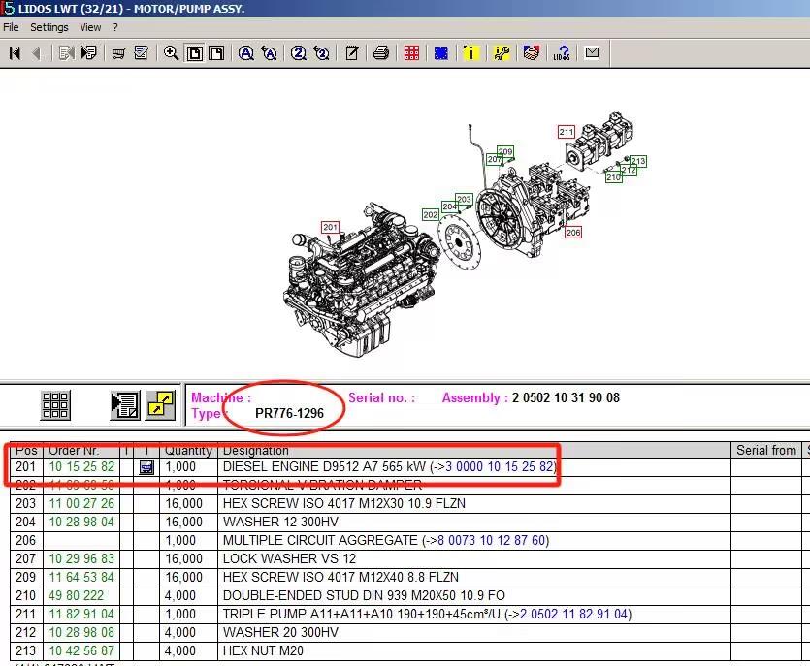Image resolution: width=810 pixels, height=666 pixels.
Task: Click callout 210 on the drawing
Action: (x=613, y=177)
